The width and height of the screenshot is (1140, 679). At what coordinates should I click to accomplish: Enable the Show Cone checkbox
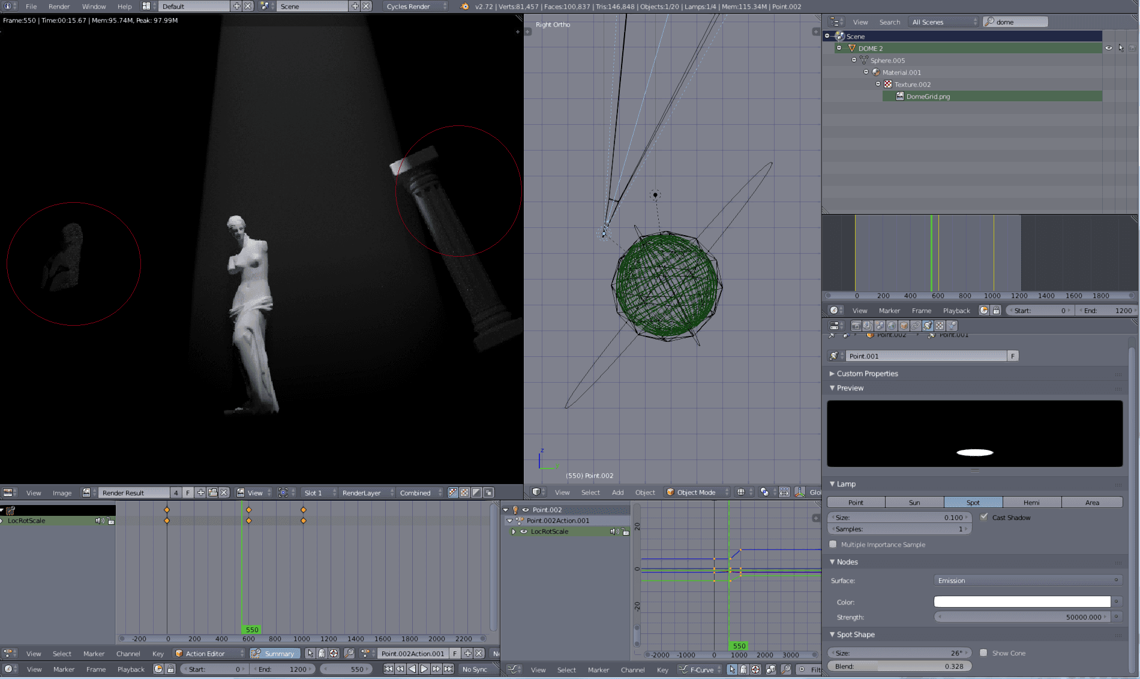984,653
